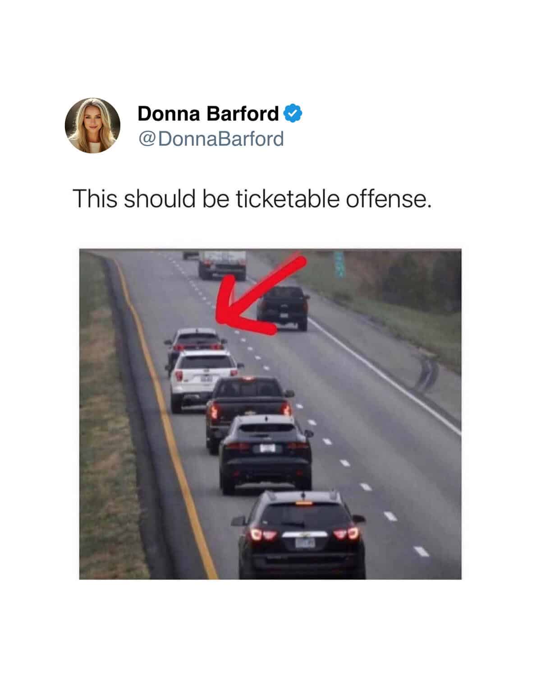
Task: Click the blue verified checkmark badge
Action: (293, 113)
